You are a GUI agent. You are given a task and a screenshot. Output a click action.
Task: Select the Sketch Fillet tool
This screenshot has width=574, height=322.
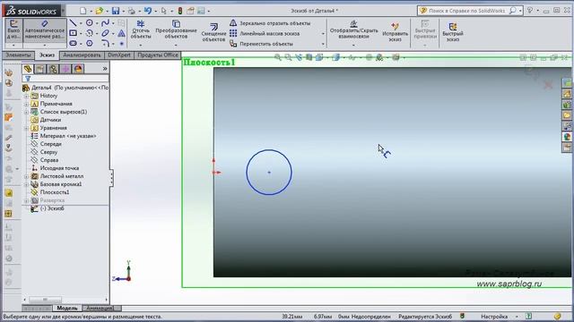(x=106, y=44)
